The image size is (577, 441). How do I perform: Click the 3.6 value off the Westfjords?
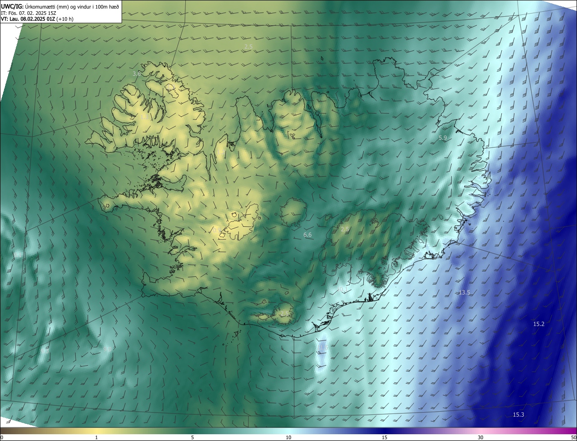[x=137, y=73]
